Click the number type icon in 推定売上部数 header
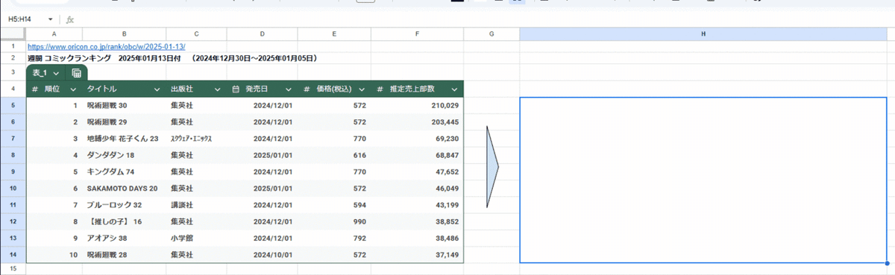The width and height of the screenshot is (895, 275). [x=380, y=89]
